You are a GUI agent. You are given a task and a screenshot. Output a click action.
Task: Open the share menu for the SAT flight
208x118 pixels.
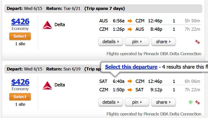(164, 102)
